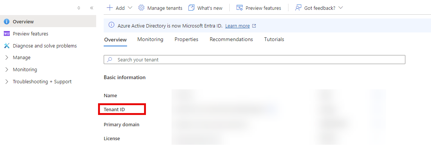Click the magnifier icon in the search box
This screenshot has width=431, height=150.
pyautogui.click(x=110, y=60)
